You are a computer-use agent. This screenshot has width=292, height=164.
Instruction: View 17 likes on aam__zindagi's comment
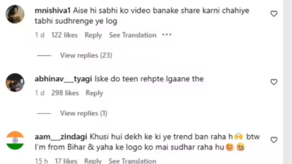(66, 161)
